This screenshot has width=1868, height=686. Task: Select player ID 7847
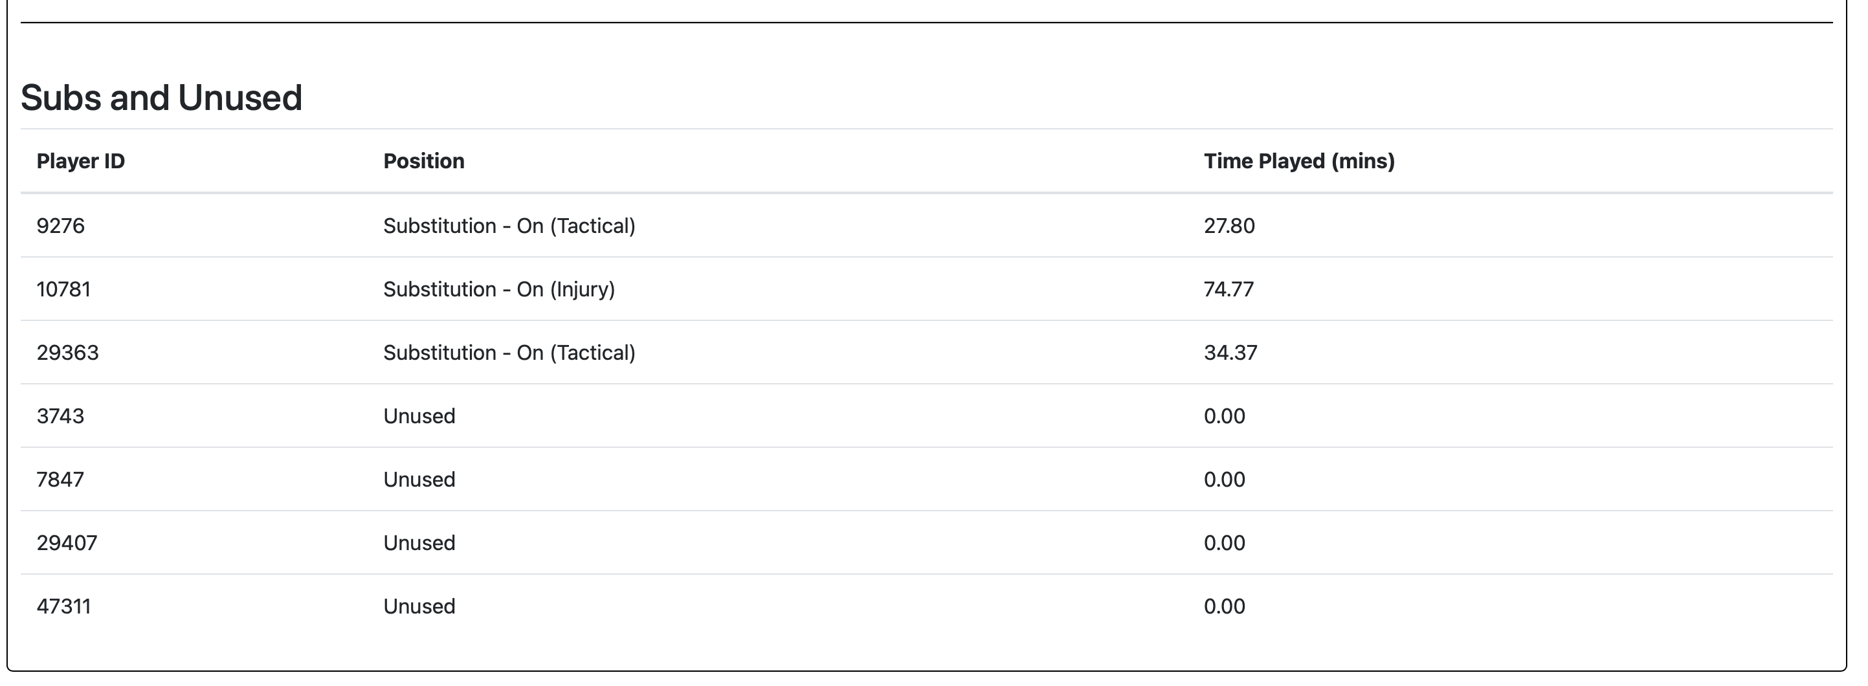coord(60,480)
